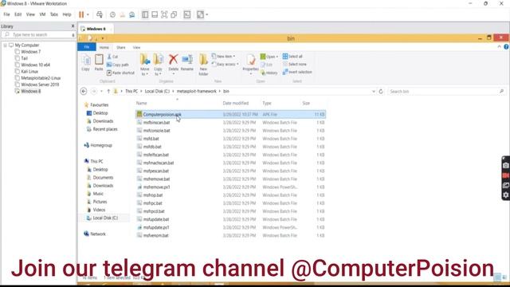Open the New item dropdown
This screenshot has height=287, width=510.
(223, 57)
